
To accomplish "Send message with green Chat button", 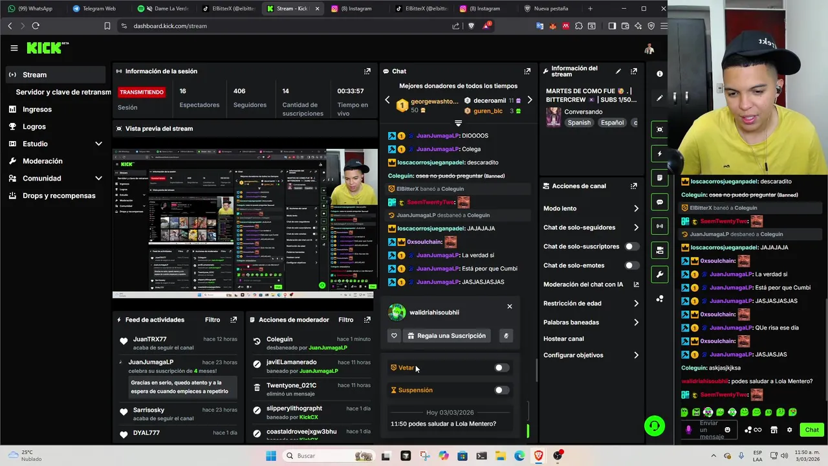I will pyautogui.click(x=812, y=430).
